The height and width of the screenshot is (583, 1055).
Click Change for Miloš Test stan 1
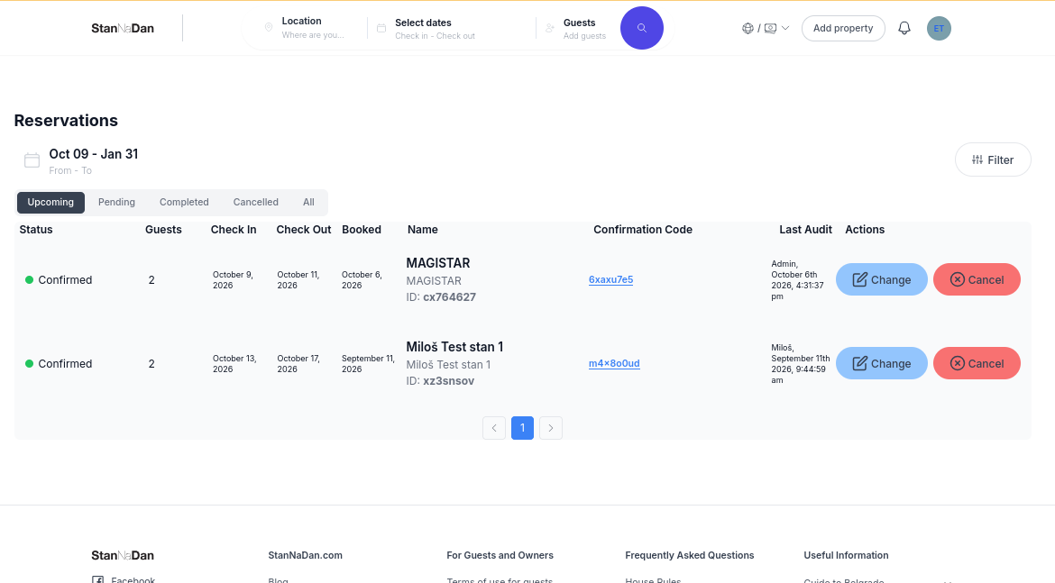point(881,364)
